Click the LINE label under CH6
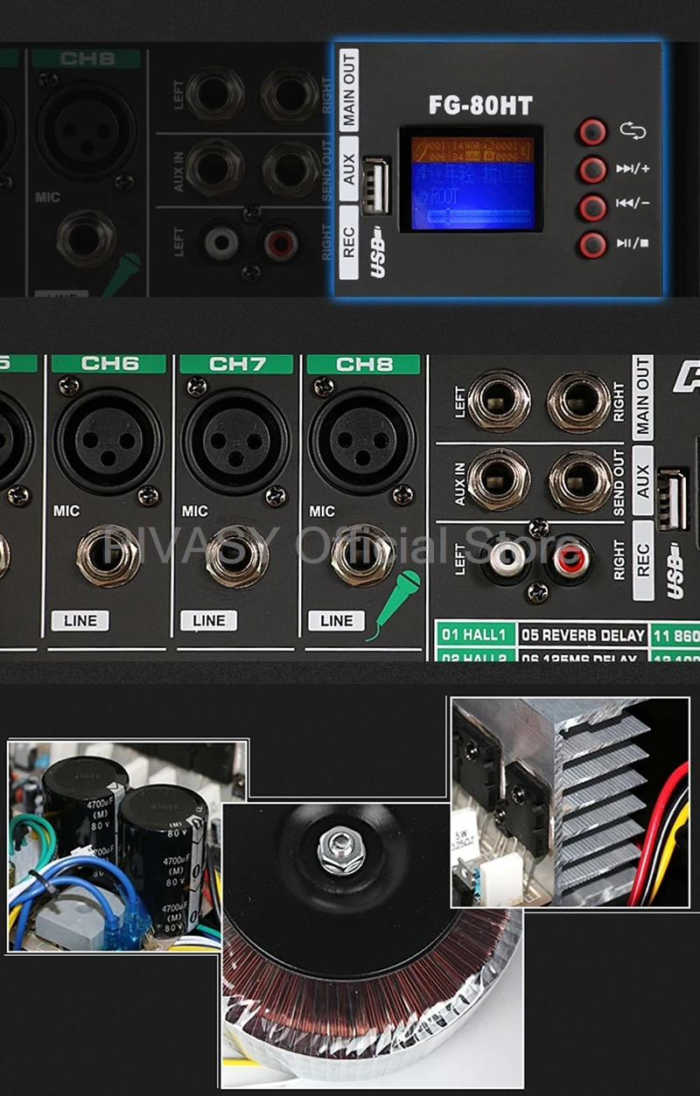The image size is (700, 1096). [80, 620]
